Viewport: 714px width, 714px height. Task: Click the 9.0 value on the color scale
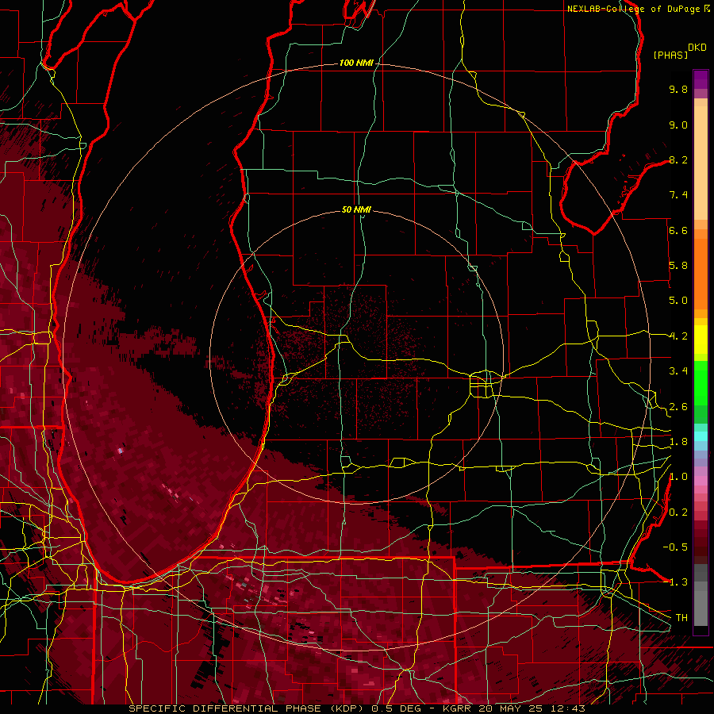(x=678, y=125)
